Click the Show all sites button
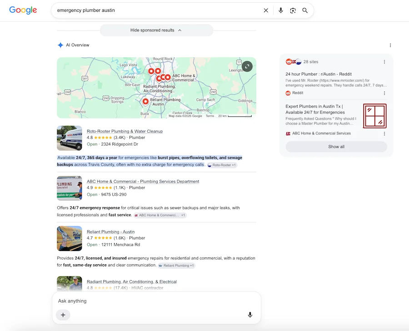This screenshot has height=331, width=409. (336, 147)
